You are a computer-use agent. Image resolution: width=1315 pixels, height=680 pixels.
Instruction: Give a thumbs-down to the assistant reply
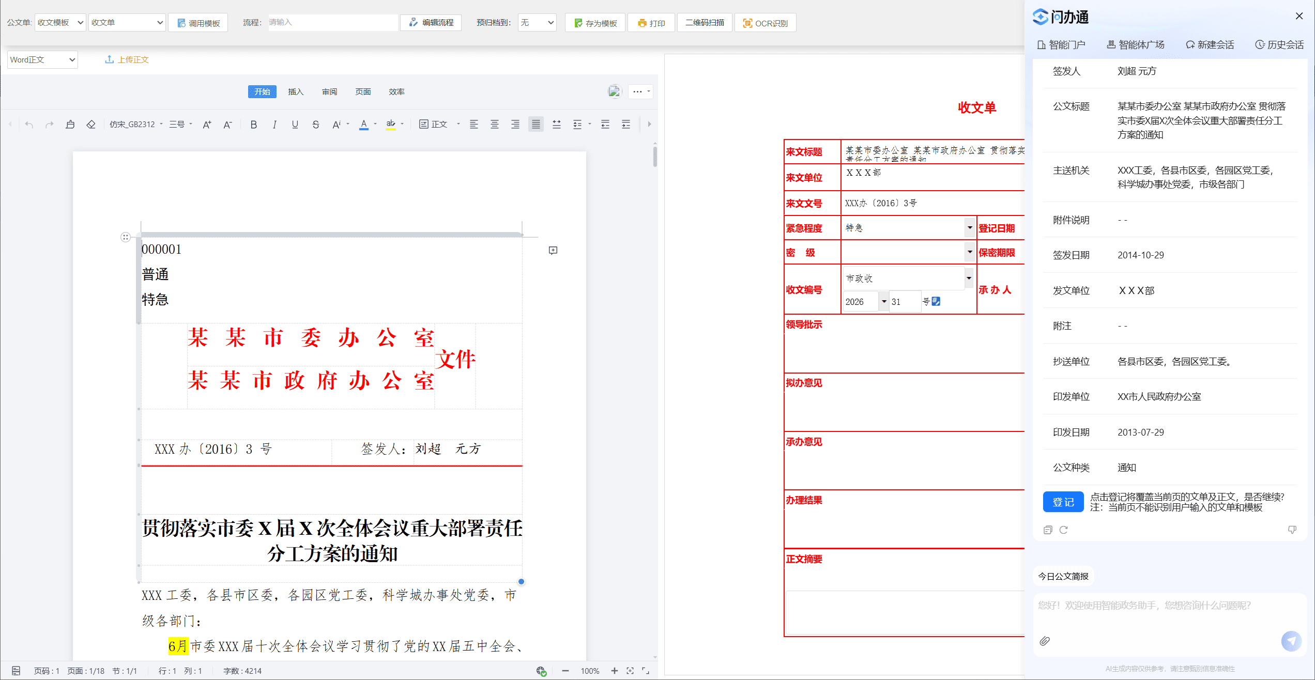(1292, 530)
